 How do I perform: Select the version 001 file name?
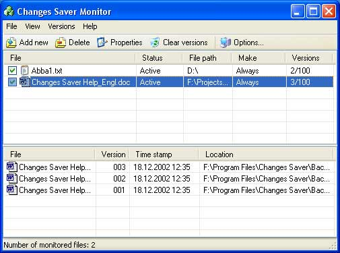tap(55, 190)
